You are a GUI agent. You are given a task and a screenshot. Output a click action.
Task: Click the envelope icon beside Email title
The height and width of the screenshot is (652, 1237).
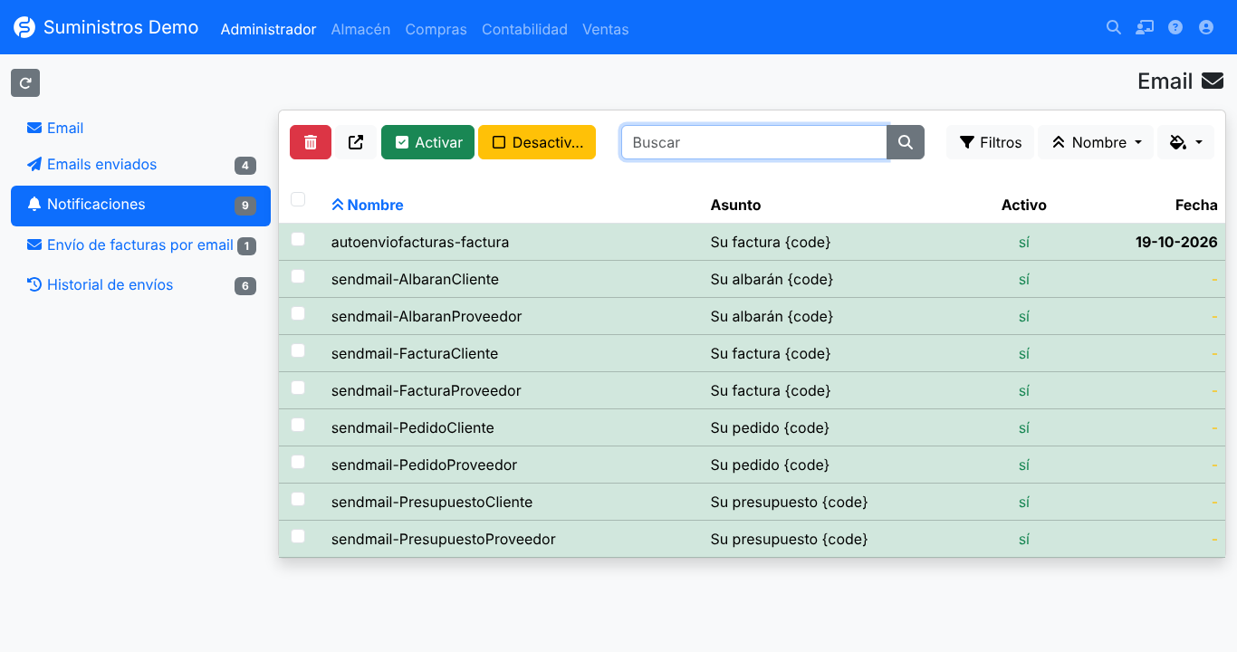click(1213, 81)
